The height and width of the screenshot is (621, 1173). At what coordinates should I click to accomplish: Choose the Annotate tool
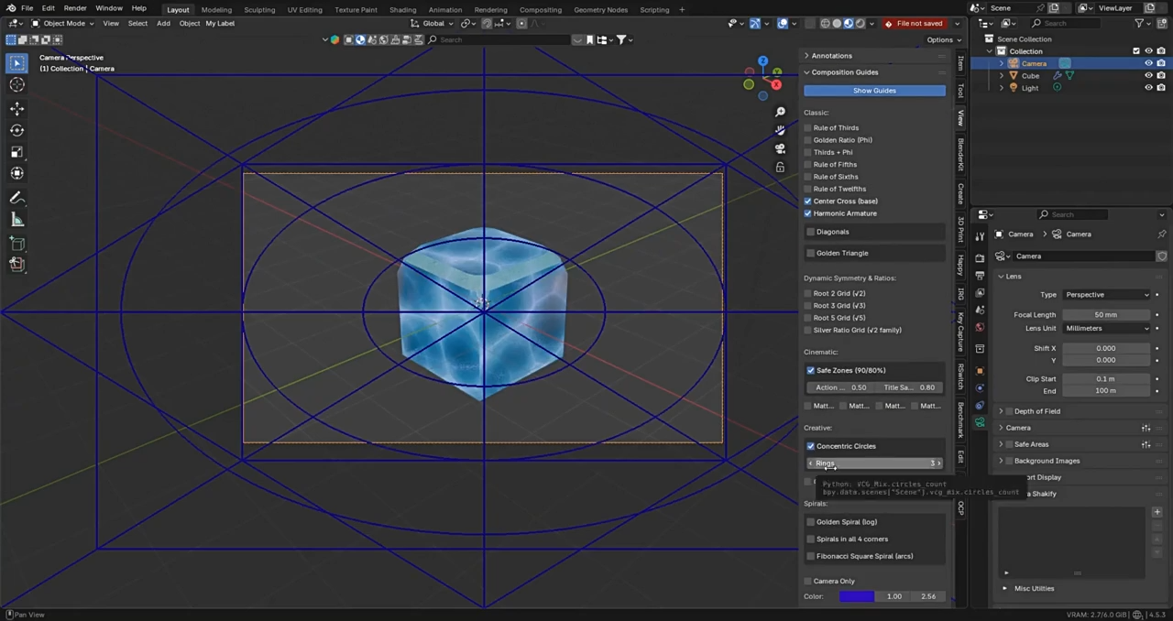pos(16,197)
